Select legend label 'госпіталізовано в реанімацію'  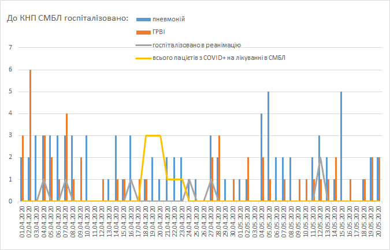click(x=196, y=45)
